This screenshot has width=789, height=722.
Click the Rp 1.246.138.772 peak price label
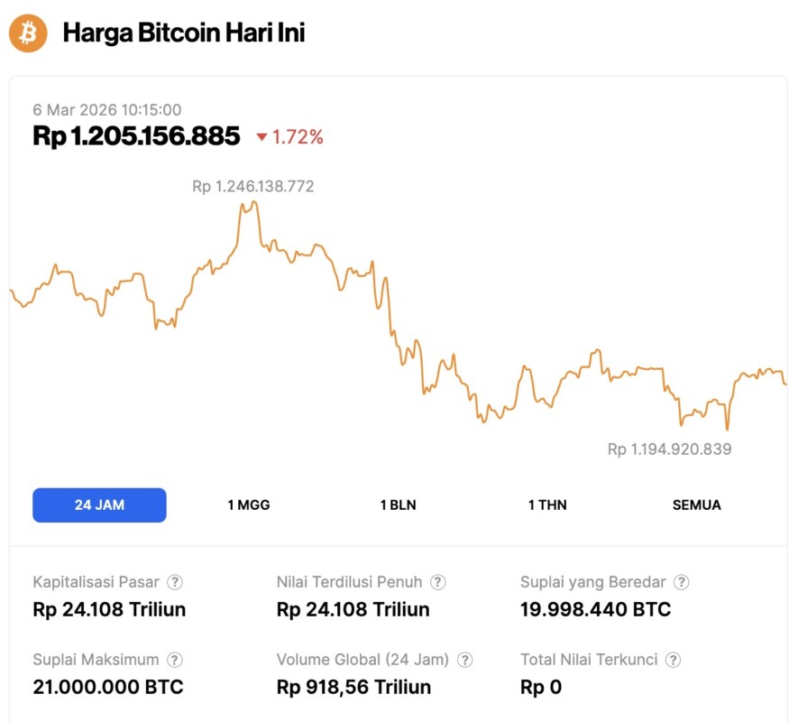pyautogui.click(x=253, y=187)
